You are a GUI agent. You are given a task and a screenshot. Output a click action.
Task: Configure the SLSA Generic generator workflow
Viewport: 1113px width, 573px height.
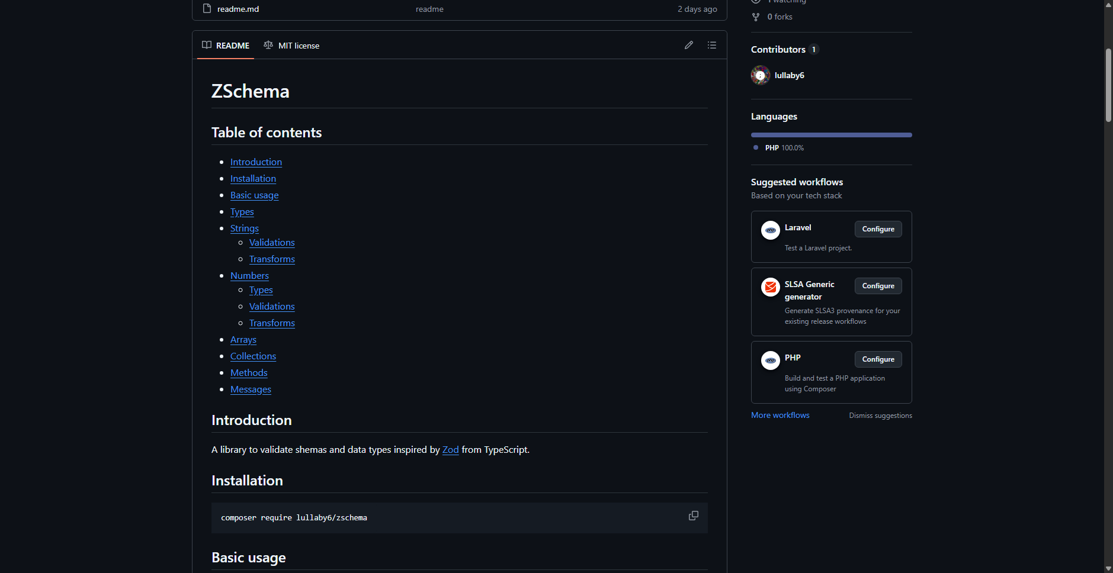(x=878, y=286)
